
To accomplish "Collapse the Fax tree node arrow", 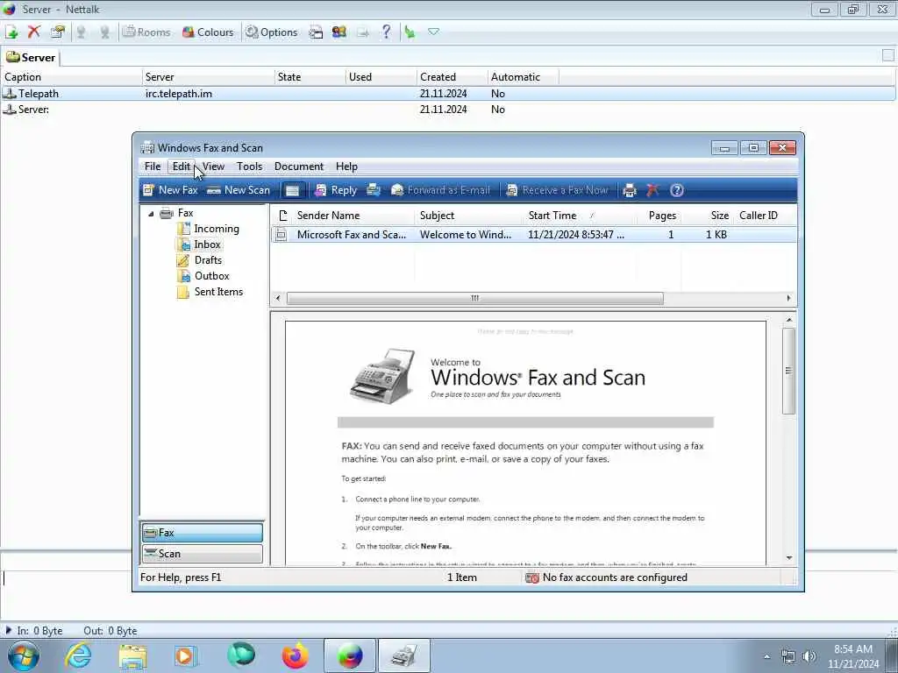I will point(151,214).
